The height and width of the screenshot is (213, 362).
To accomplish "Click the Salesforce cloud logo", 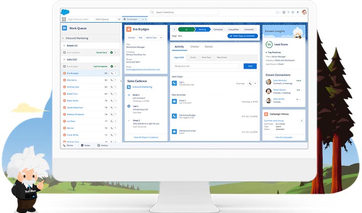I will pyautogui.click(x=65, y=12).
